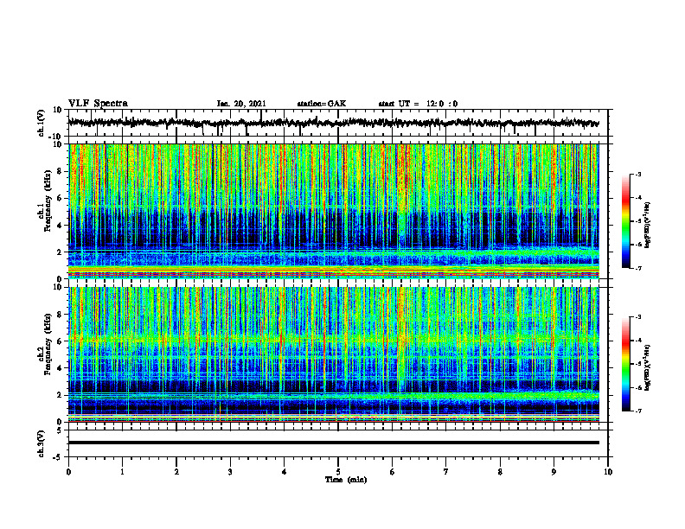The height and width of the screenshot is (529, 685).
Task: Select the 'start UT = 12:0 :0' text
Action: pyautogui.click(x=418, y=104)
